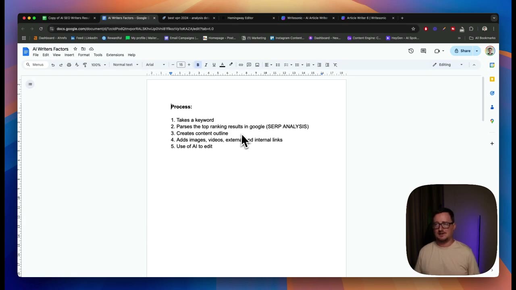Open the All Bookmarks folder
Image resolution: width=516 pixels, height=290 pixels.
click(482, 38)
